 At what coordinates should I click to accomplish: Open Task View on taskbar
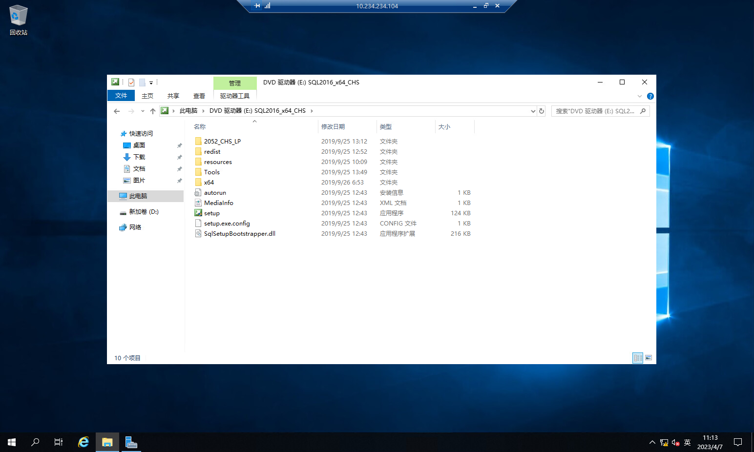click(x=59, y=442)
